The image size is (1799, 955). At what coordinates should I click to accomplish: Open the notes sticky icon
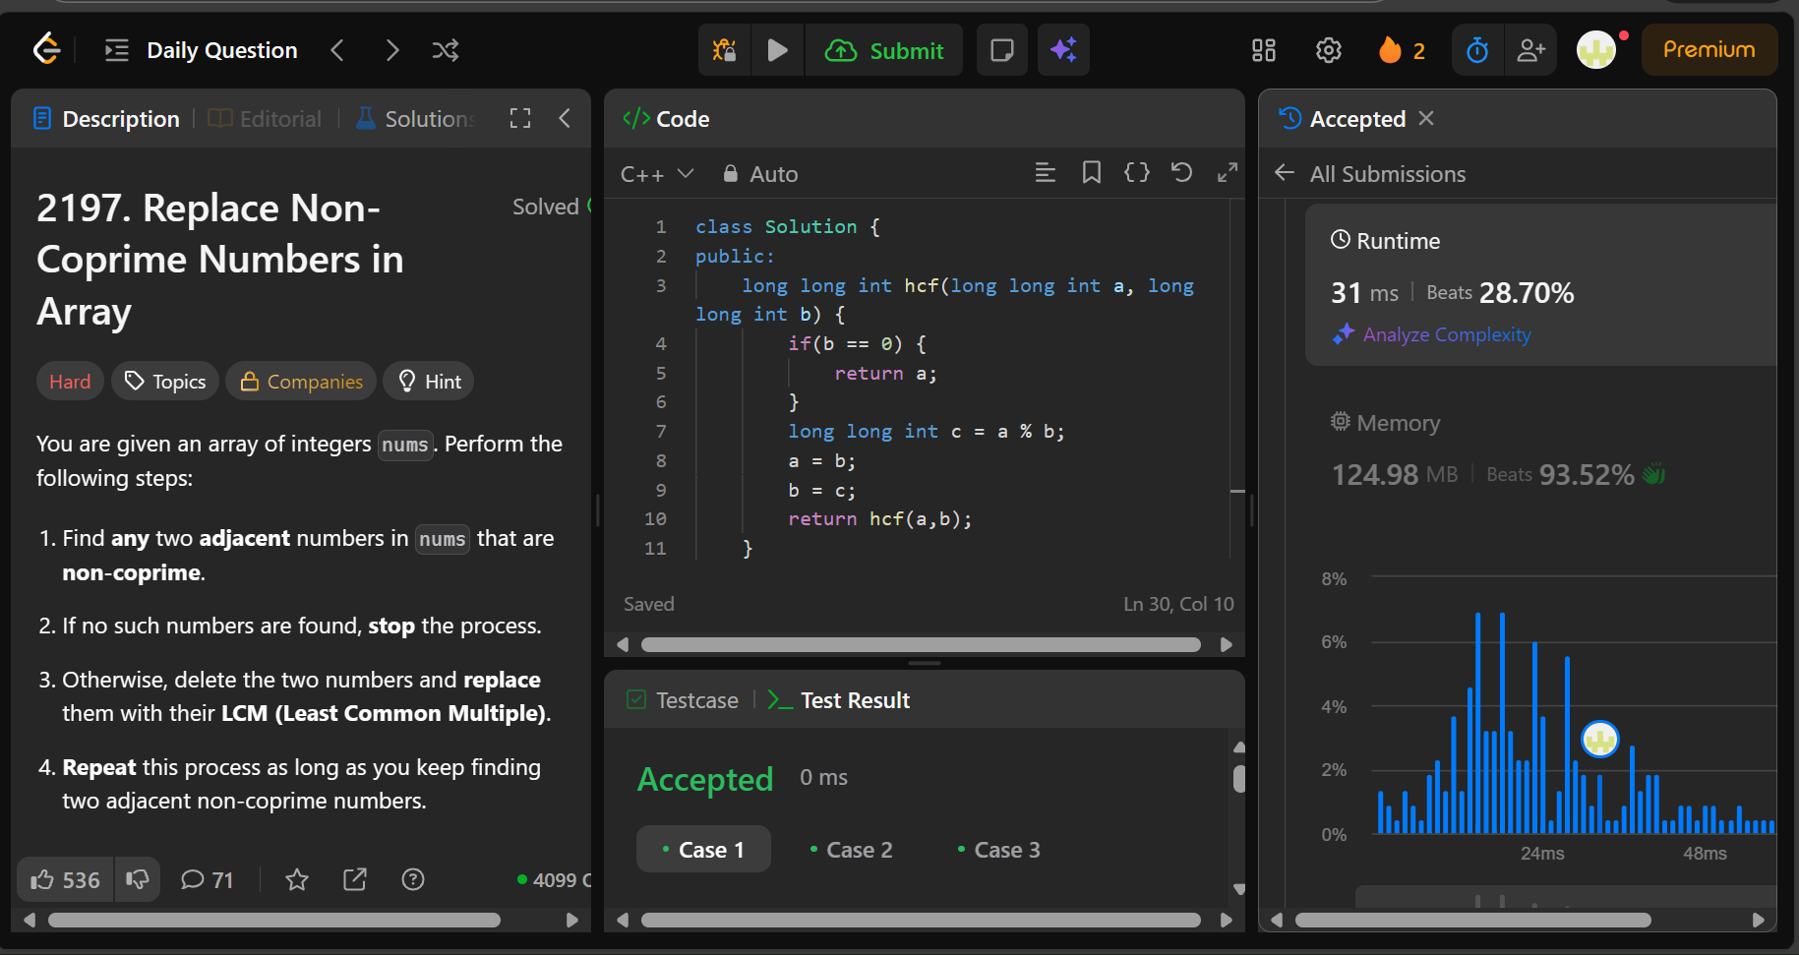[x=1001, y=50]
